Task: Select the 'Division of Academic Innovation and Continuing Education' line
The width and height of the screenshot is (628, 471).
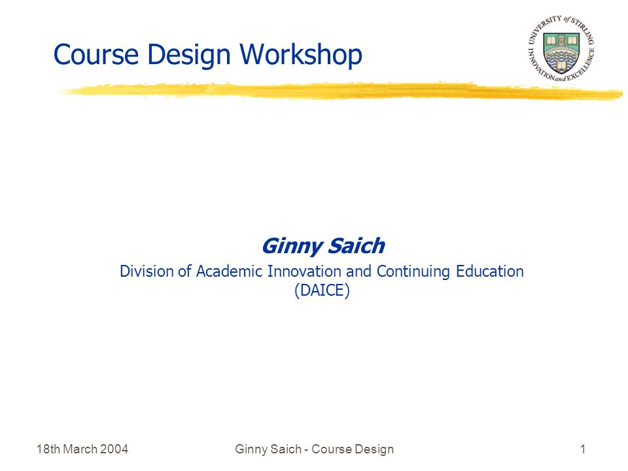Action: click(x=322, y=271)
